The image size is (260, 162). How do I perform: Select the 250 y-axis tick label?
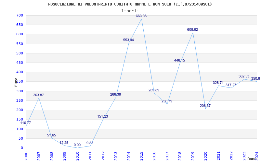pyautogui.click(x=19, y=100)
